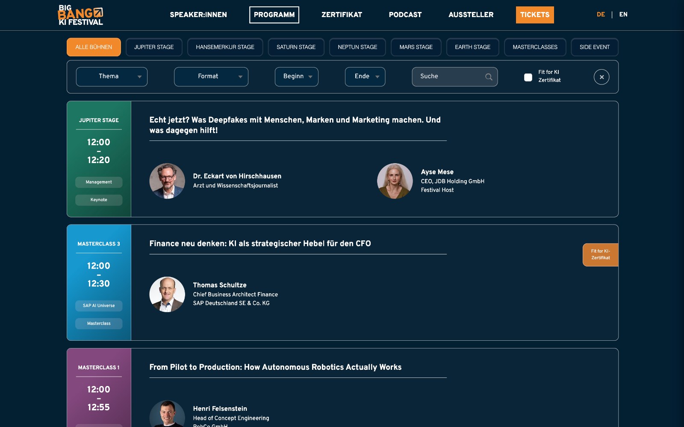Filter by Earth Stage
This screenshot has width=684, height=427.
pyautogui.click(x=472, y=47)
